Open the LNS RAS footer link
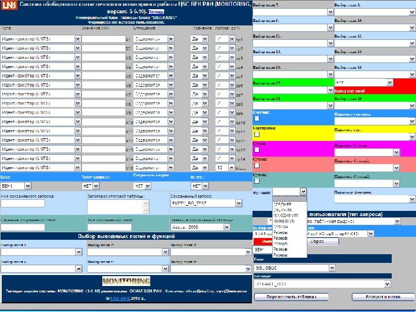This screenshot has height=312, width=416. tap(120, 299)
